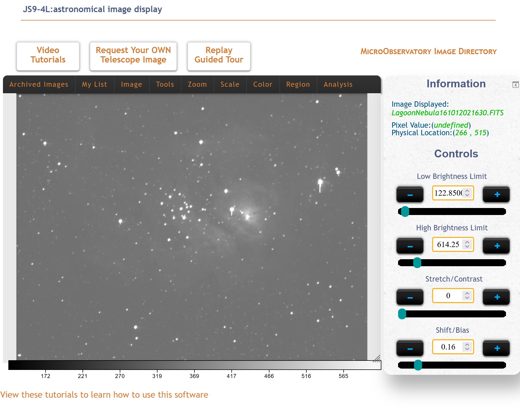
Task: Increase the Low Brightness Limit with plus
Action: [496, 194]
